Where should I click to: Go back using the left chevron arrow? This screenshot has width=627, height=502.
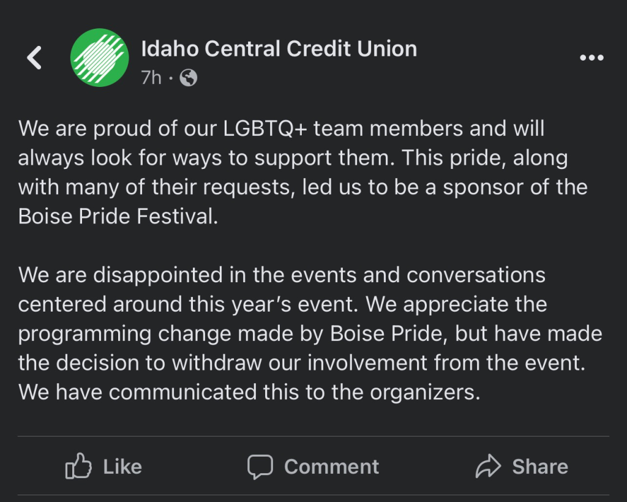point(34,58)
